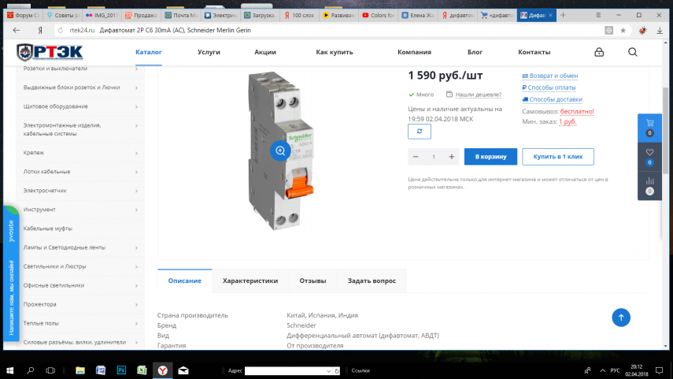
Task: Open the comparison chart side icon
Action: (649, 185)
